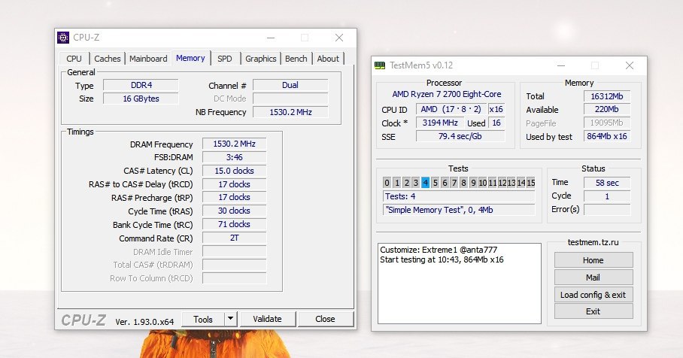Click the Size 16 GBytes field
683x358 pixels.
pyautogui.click(x=141, y=99)
